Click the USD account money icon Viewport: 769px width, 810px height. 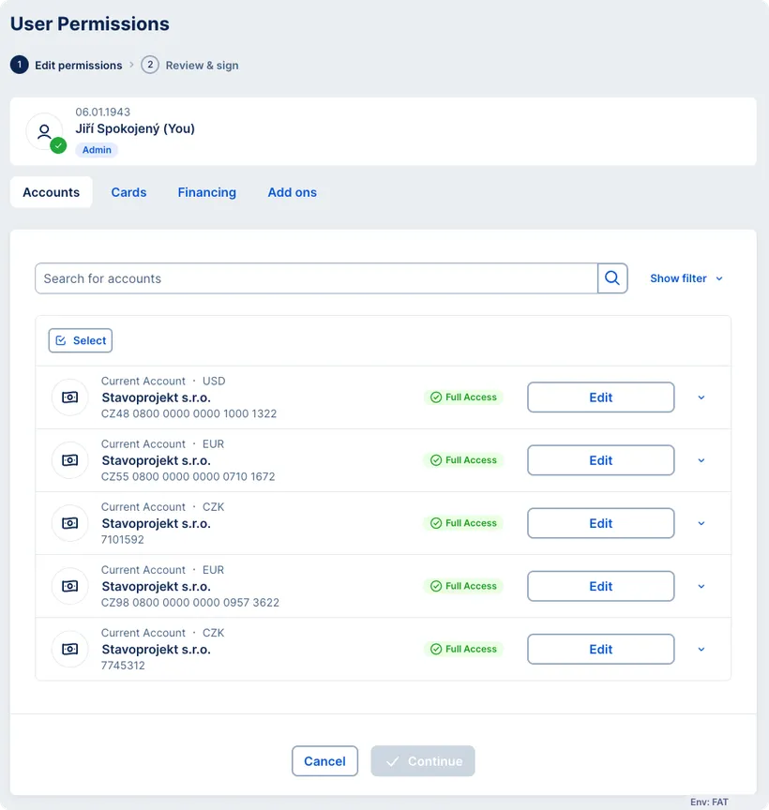69,397
